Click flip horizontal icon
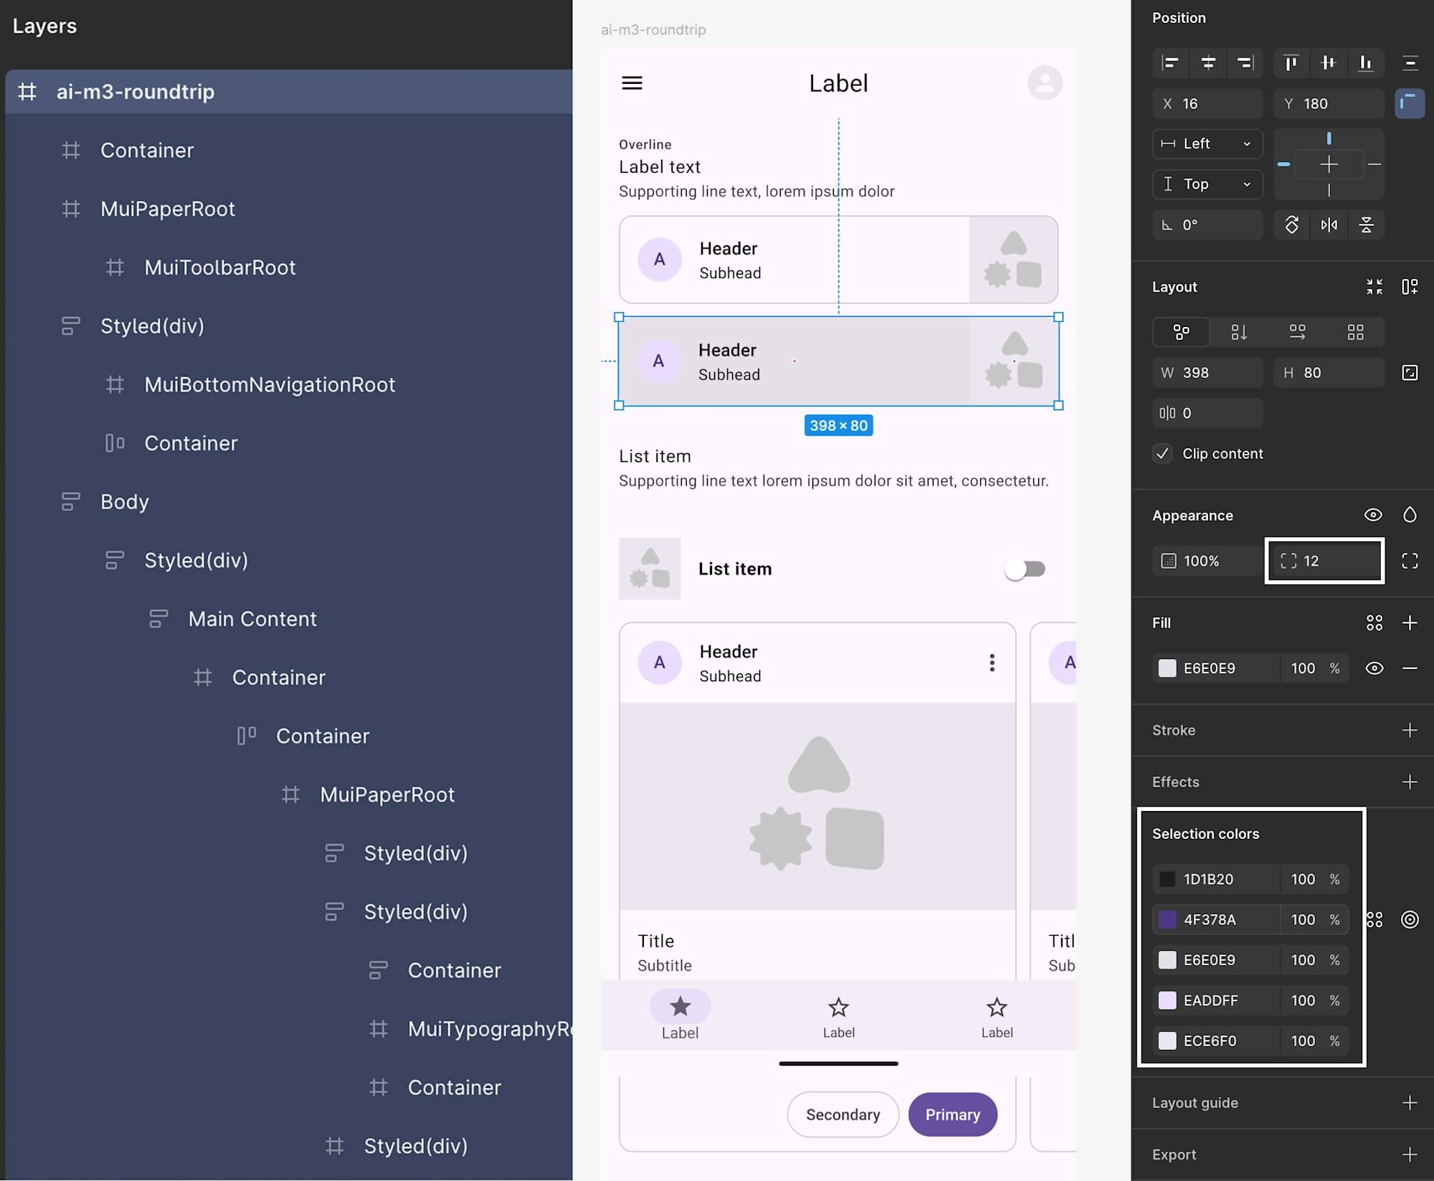This screenshot has width=1434, height=1181. [1329, 225]
